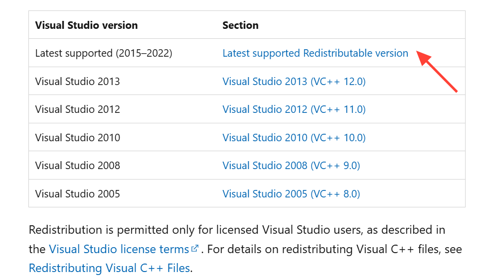Click the plain "Visual Studio 2013" version cell
This screenshot has height=276, width=492.
[77, 81]
